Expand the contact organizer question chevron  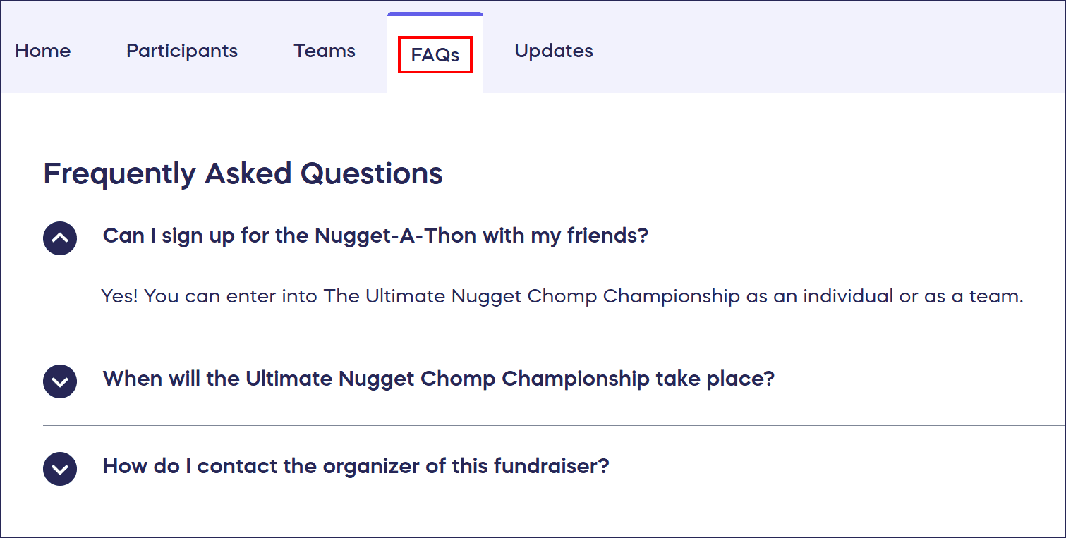[60, 469]
